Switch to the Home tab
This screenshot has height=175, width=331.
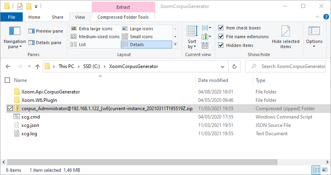(34, 17)
